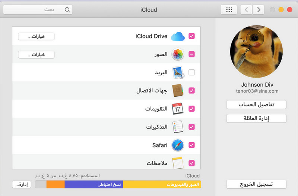Click the Pikachu profile picture
Viewport: 298px width, 196px height.
tap(256, 52)
